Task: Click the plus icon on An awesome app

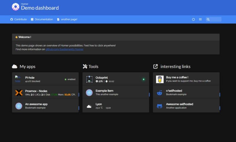Action: pos(19,106)
